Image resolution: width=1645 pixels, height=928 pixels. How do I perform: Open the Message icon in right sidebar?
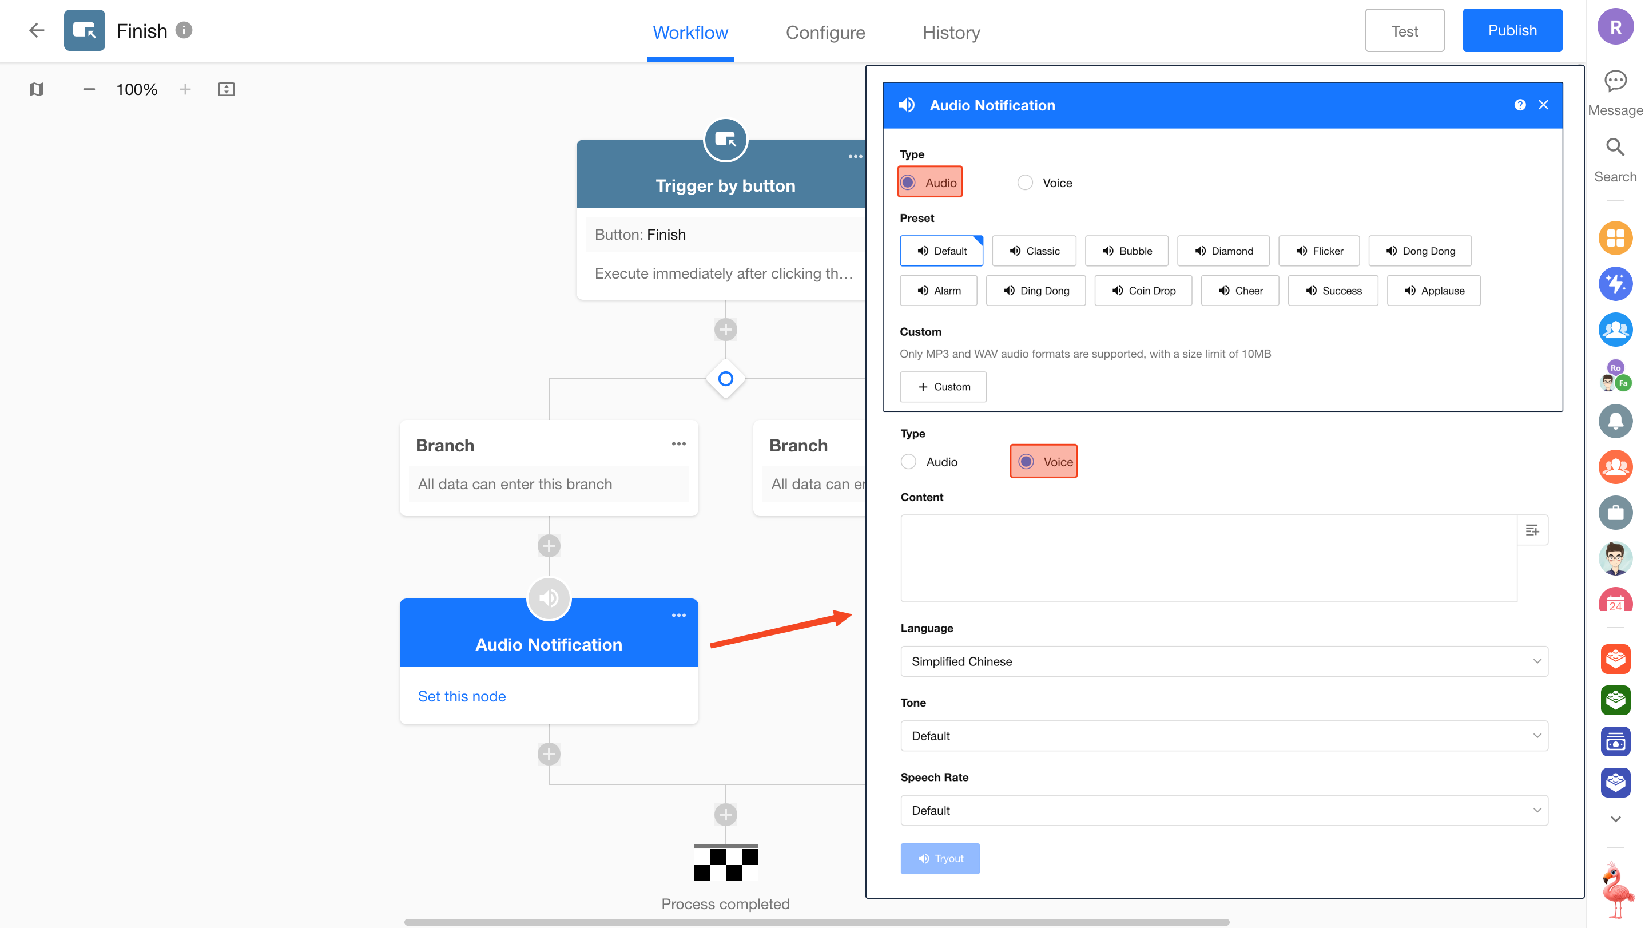click(x=1615, y=82)
